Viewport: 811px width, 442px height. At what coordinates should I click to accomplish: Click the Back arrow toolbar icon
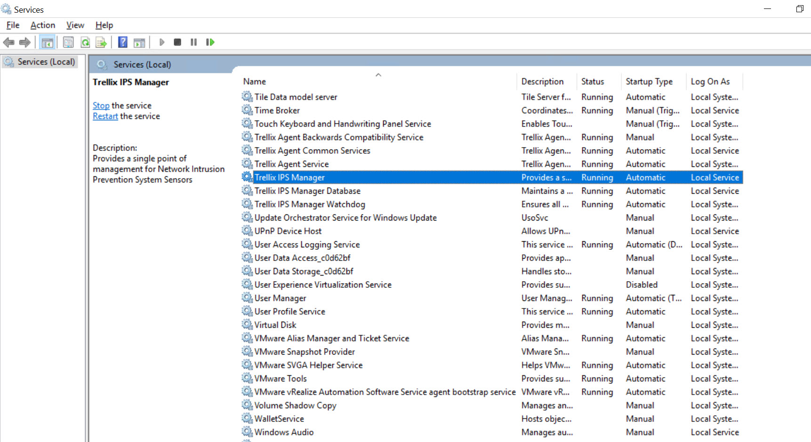click(x=9, y=42)
